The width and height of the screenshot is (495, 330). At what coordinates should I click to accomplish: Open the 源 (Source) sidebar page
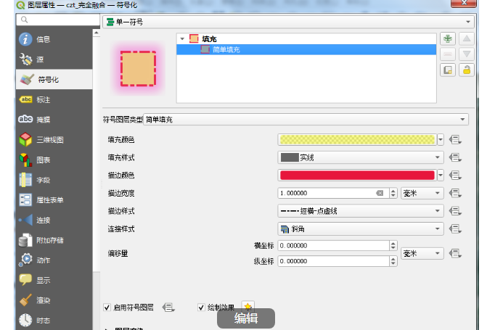tap(54, 59)
